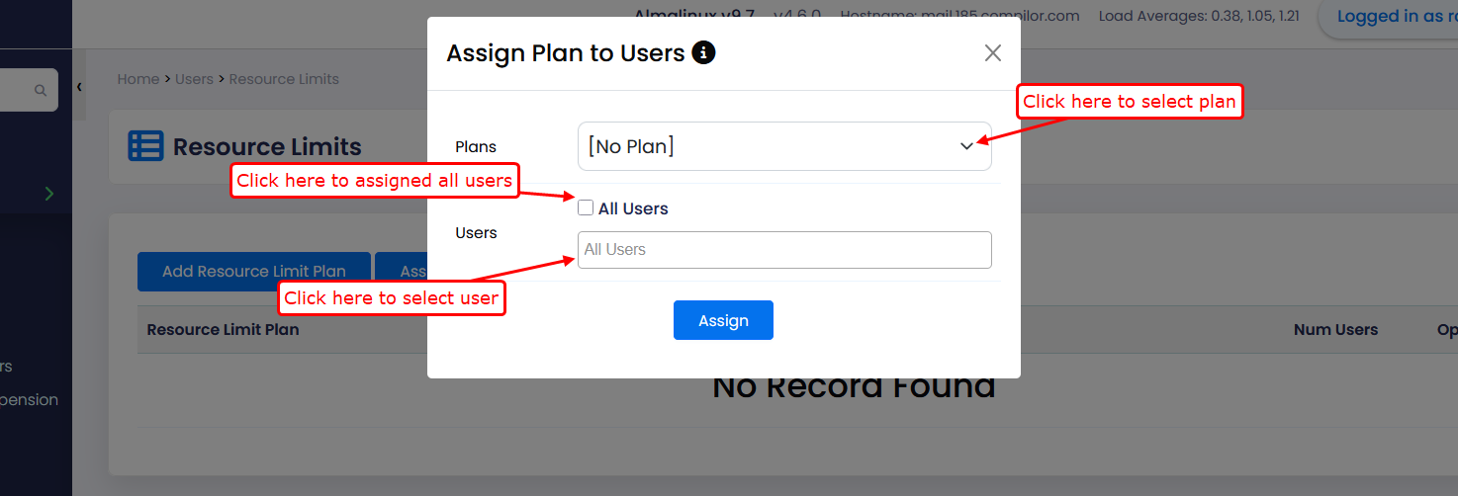This screenshot has height=496, width=1458.
Task: Focus the All Users selection input field
Action: click(x=783, y=250)
